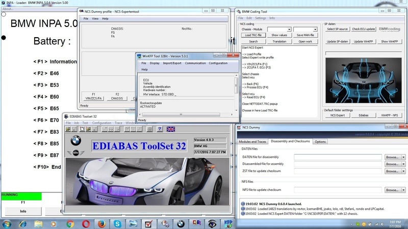
Task: Click the WinKFP horizontal scrollbar right arrow
Action: [x=232, y=114]
